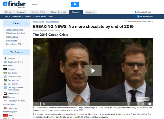
Task: Click the Amazon brand icon
Action: (x=5, y=58)
